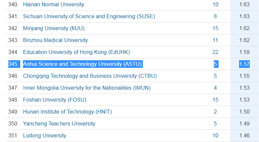Open the Yancheng Teachers University link
The width and height of the screenshot is (259, 142).
(59, 124)
